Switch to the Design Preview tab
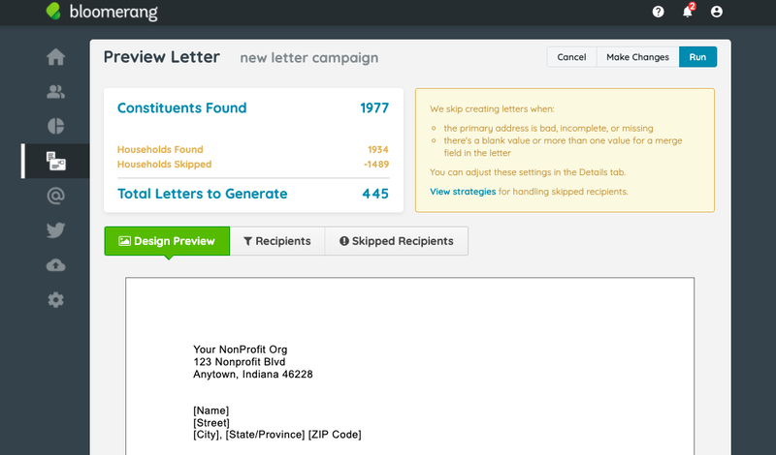This screenshot has width=776, height=455. pos(167,241)
